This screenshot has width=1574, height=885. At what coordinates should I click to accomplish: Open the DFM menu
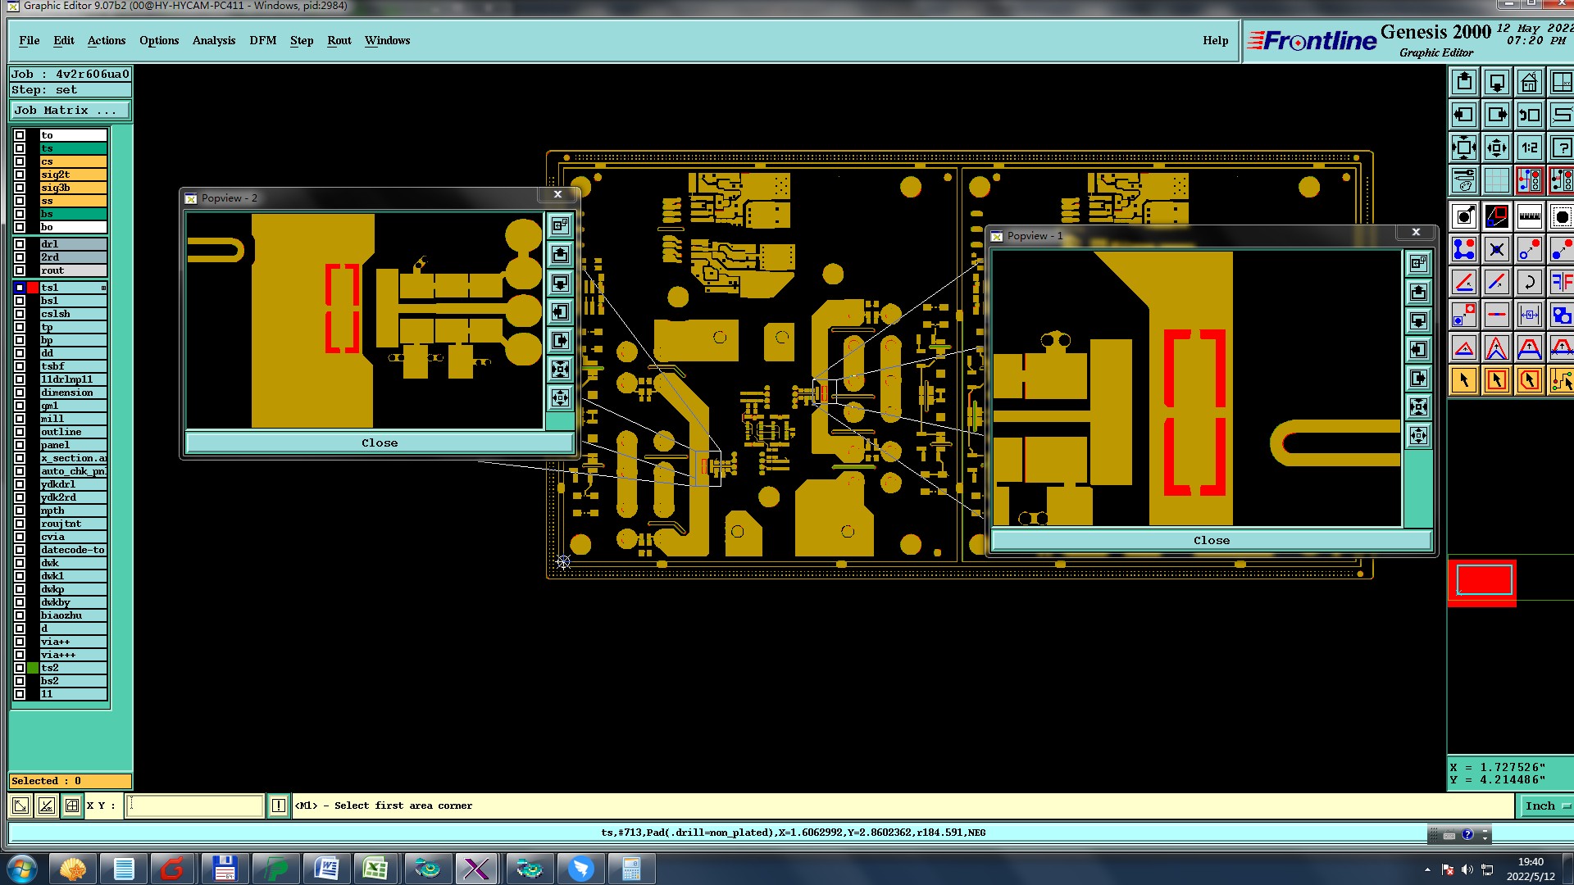pyautogui.click(x=262, y=40)
